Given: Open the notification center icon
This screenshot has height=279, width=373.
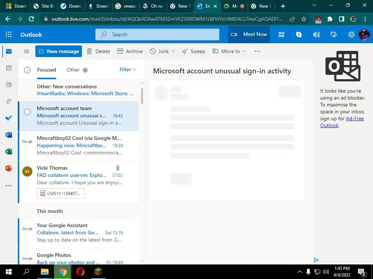Looking at the screenshot, I should [361, 272].
